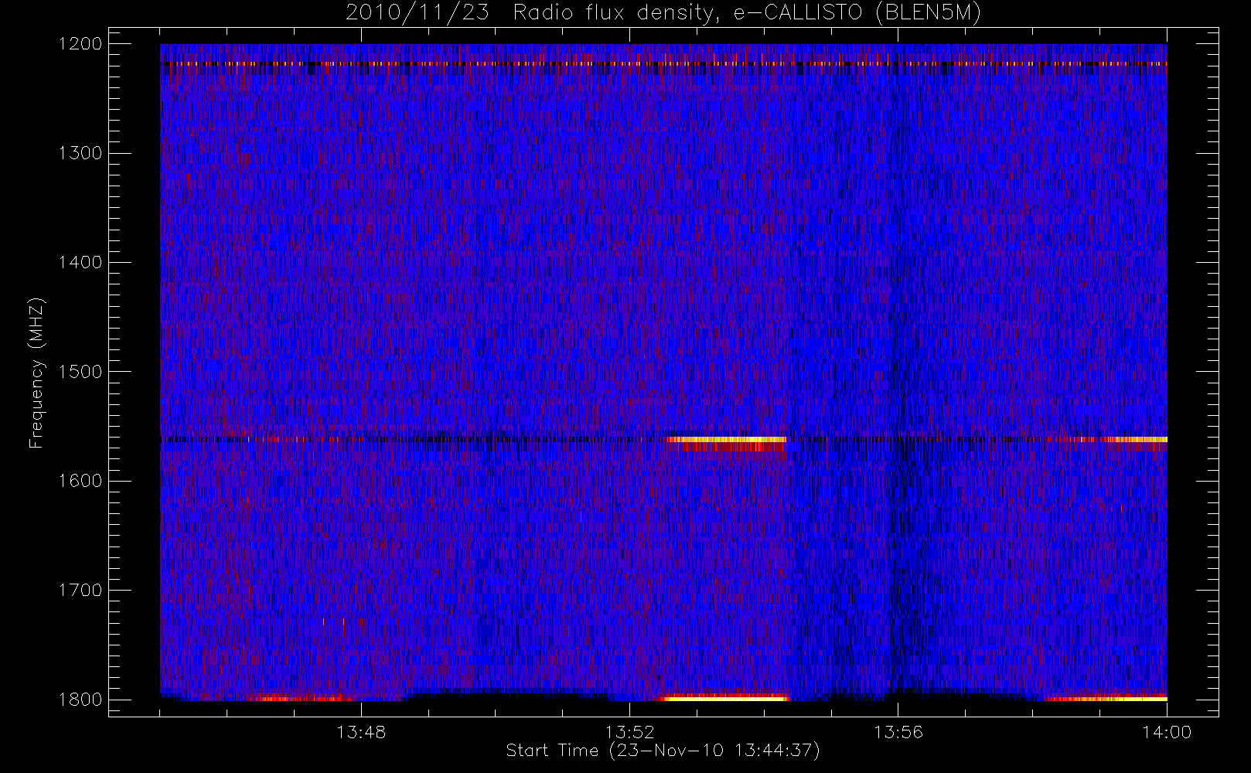
Task: Click the 'Start Time (23-Nov-10 13:44:37)' label
Action: 663,751
